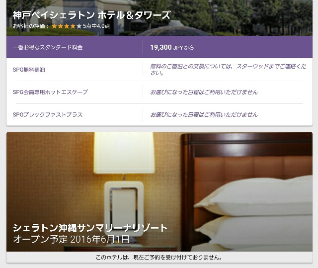The height and width of the screenshot is (268, 318).
Task: Click the unavailable message beside ブレックファストプラス
Action: click(x=204, y=115)
